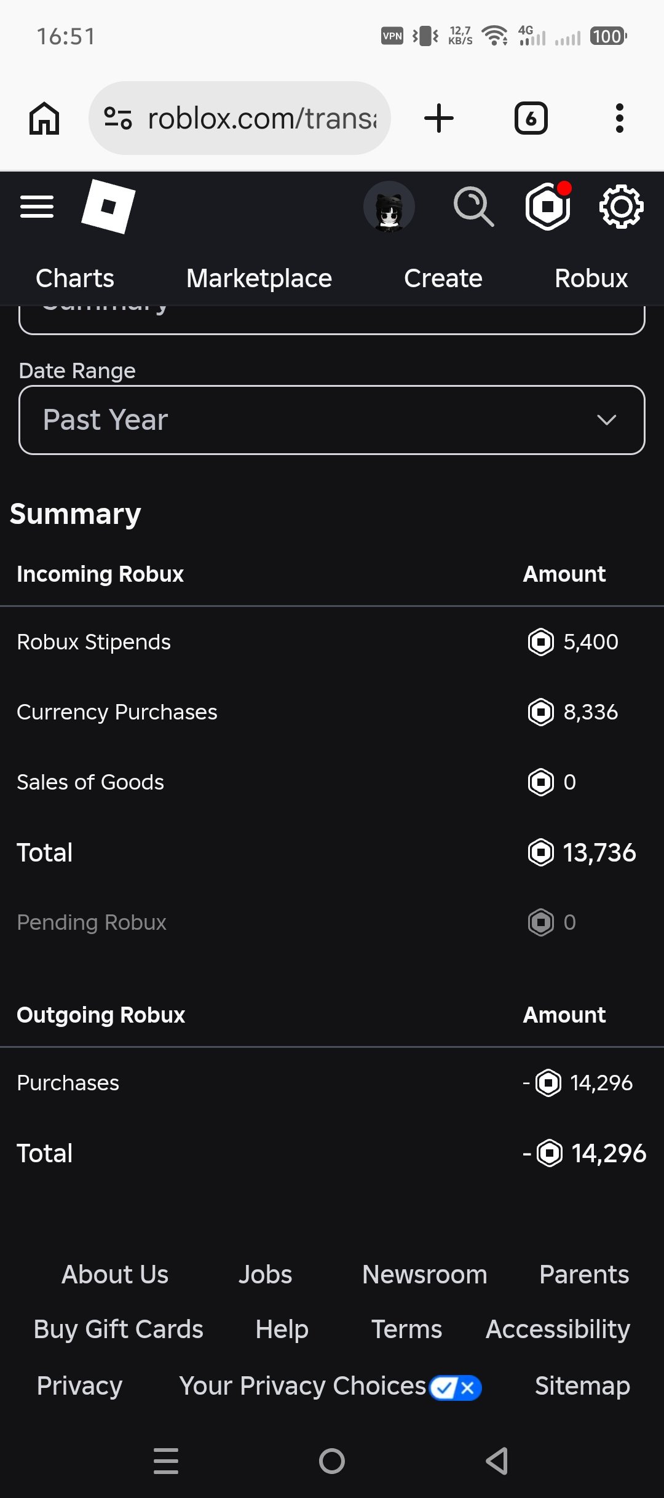Image resolution: width=664 pixels, height=1498 pixels.
Task: Toggle Your Privacy Choices icon
Action: click(x=456, y=1388)
